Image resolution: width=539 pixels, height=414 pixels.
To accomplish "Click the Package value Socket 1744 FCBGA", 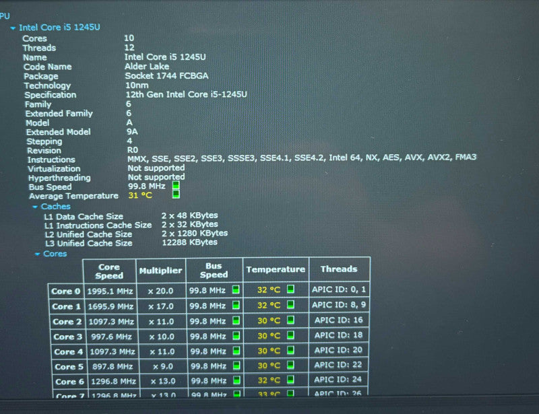I will coord(166,75).
